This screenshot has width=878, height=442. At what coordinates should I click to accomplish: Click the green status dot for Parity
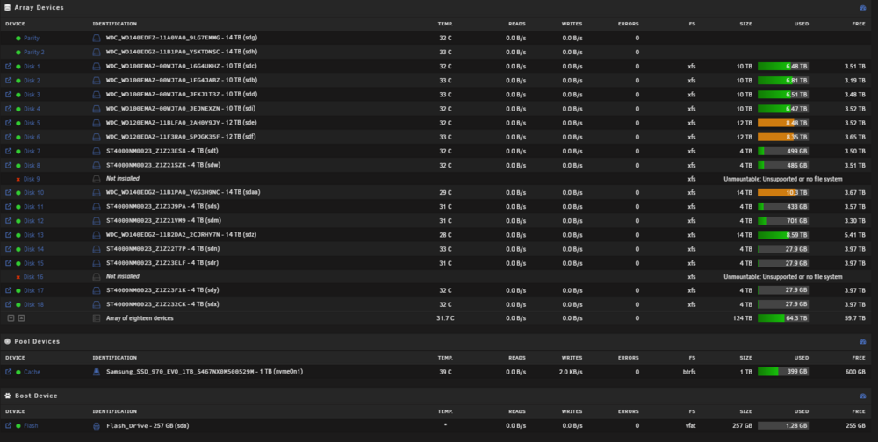click(x=18, y=38)
